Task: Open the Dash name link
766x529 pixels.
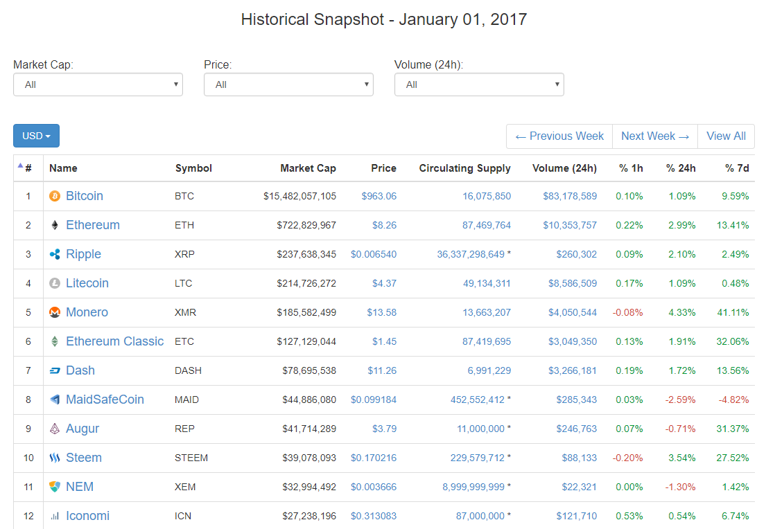Action: pos(80,370)
